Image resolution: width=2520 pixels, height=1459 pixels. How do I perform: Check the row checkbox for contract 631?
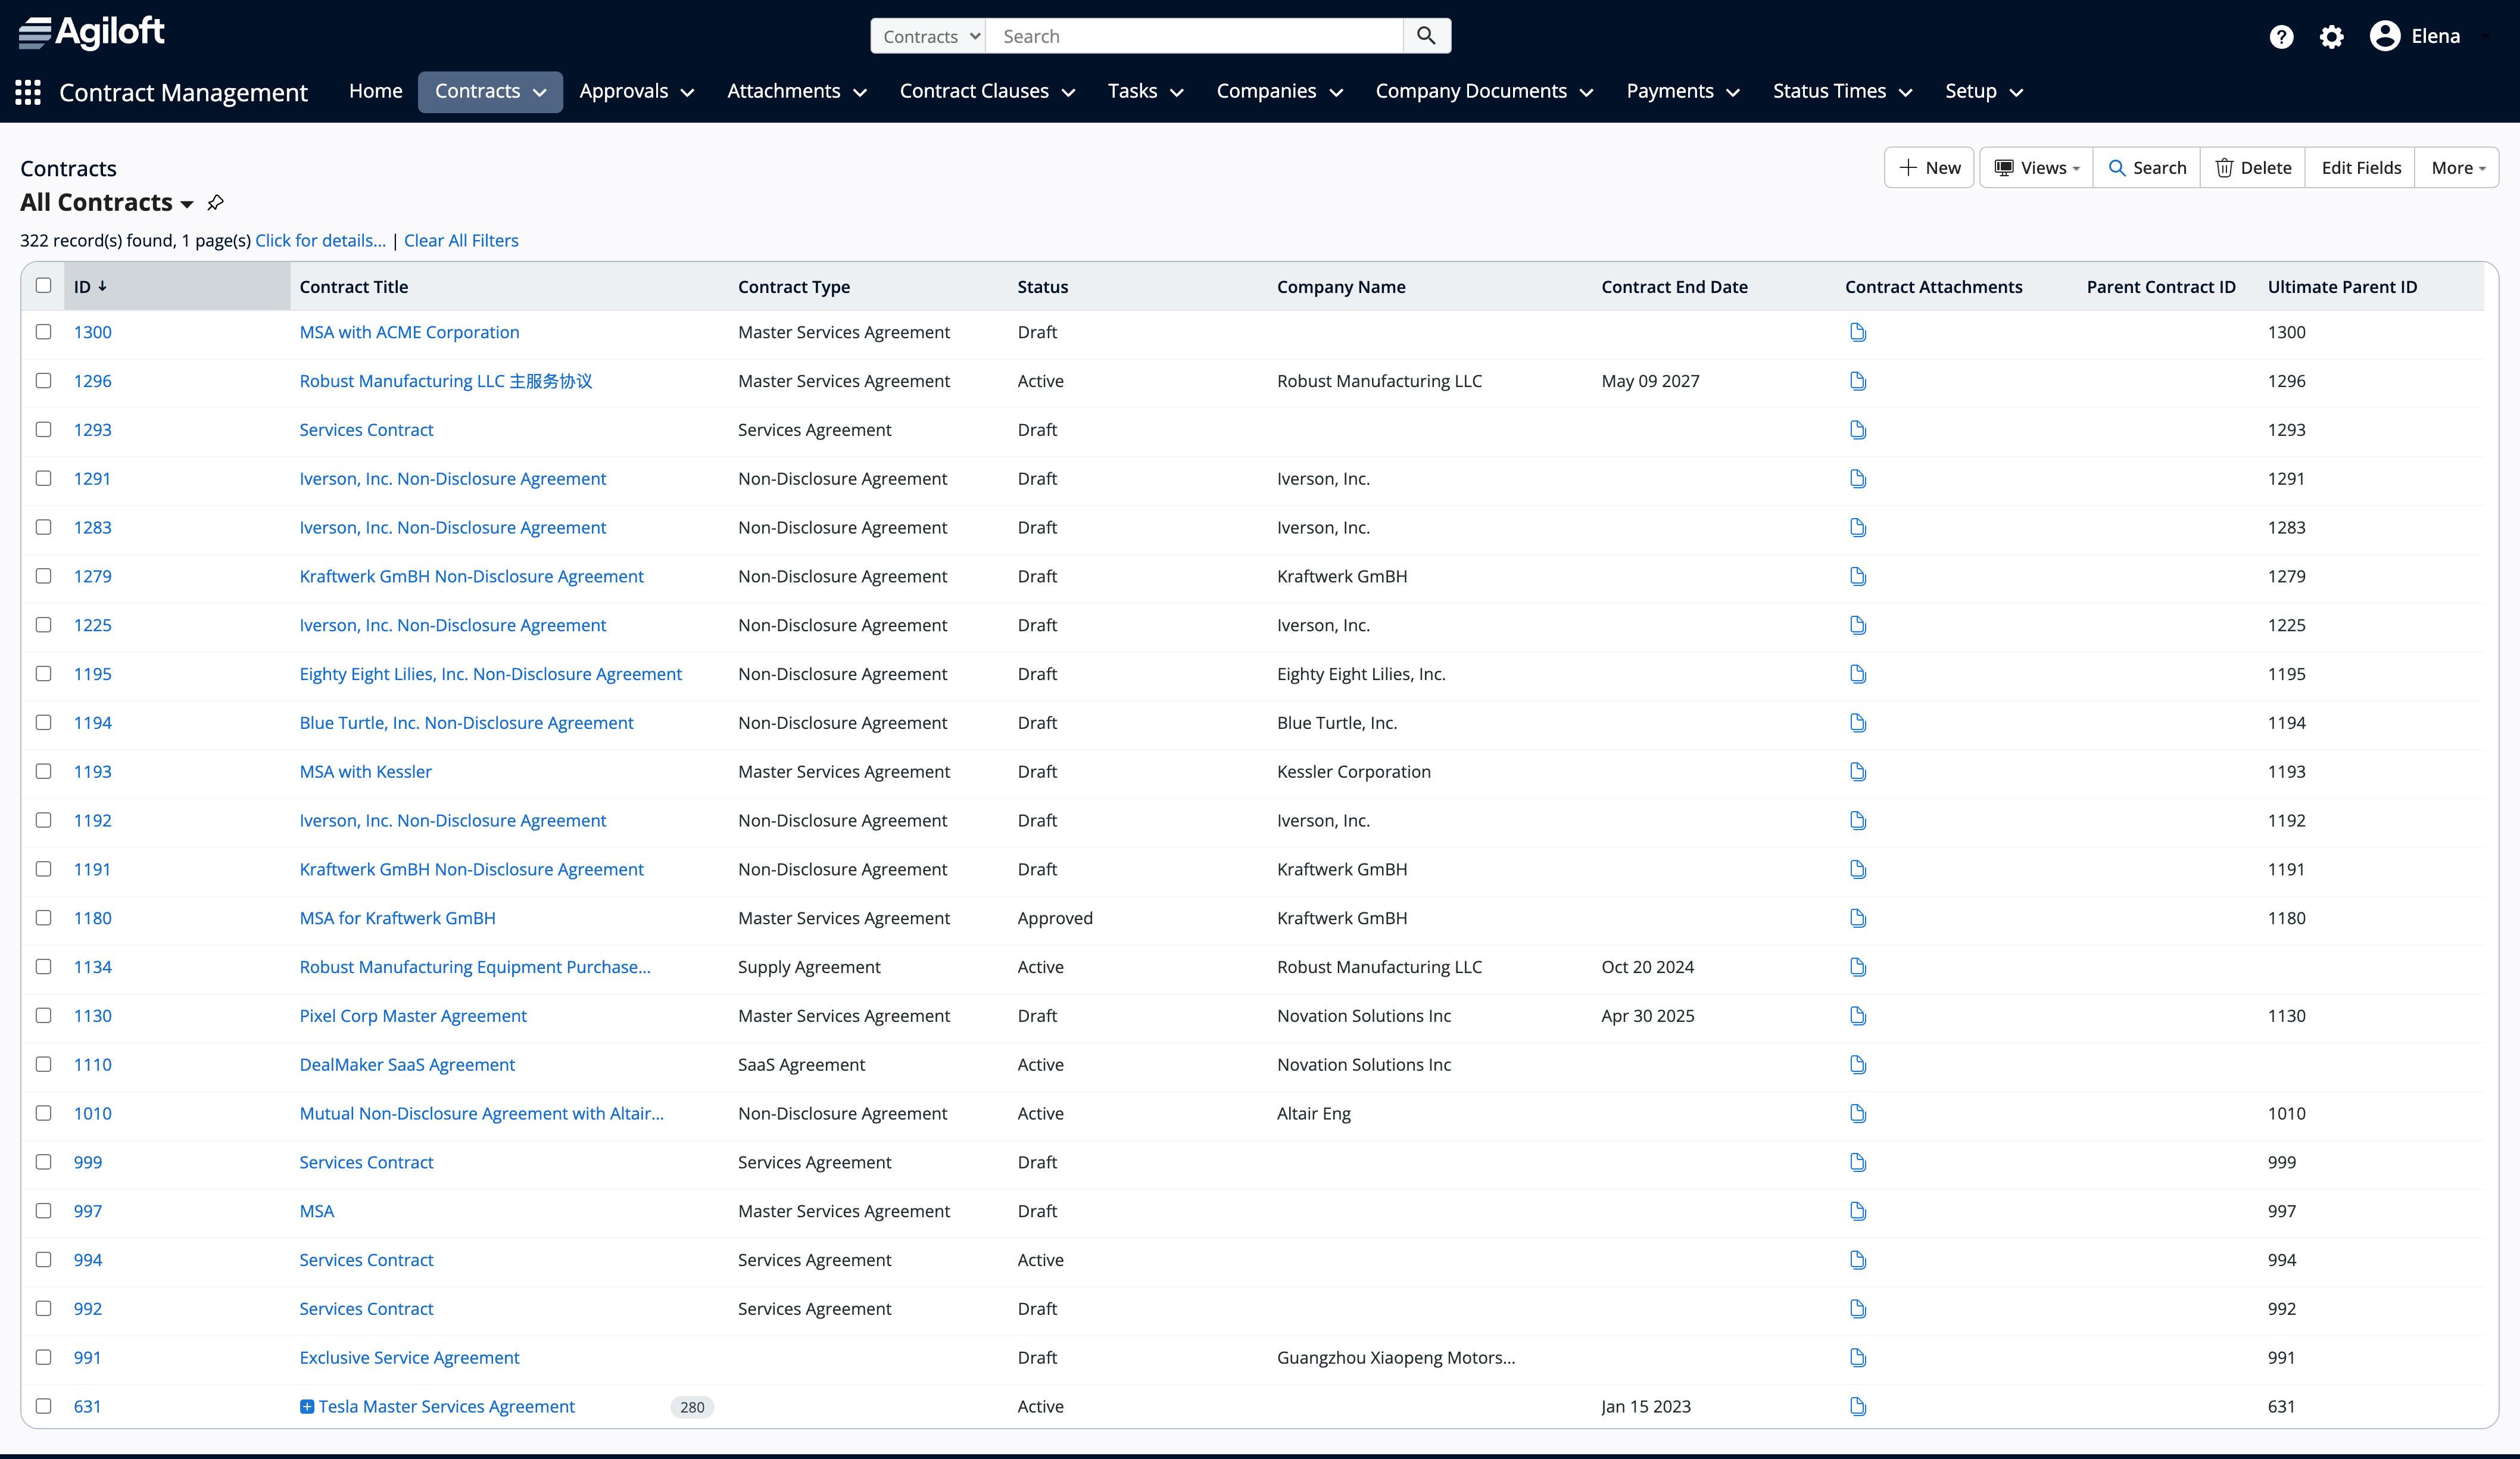(43, 1406)
